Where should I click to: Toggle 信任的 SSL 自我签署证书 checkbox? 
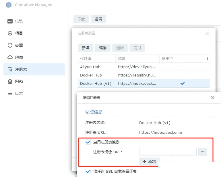(88, 171)
